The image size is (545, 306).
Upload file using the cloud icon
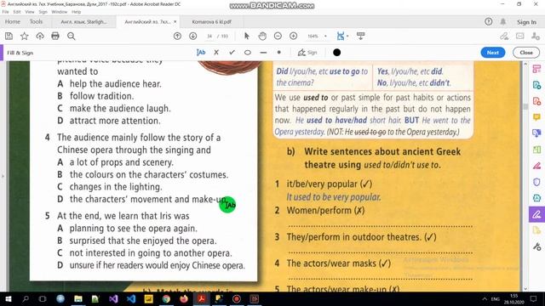[40, 36]
